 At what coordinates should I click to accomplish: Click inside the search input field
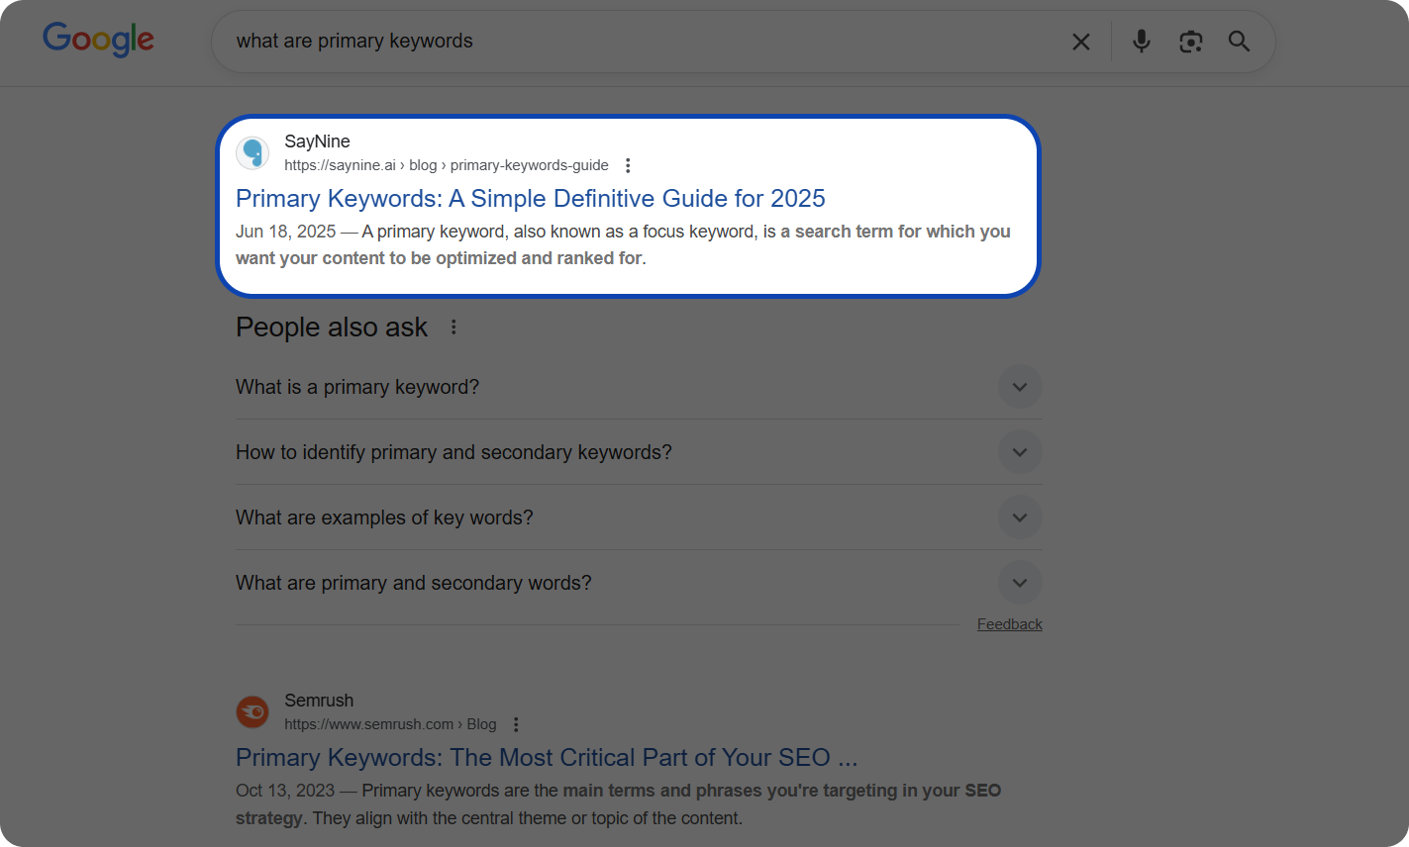tap(594, 42)
